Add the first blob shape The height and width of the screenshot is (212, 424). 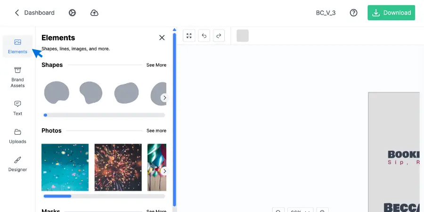57,92
